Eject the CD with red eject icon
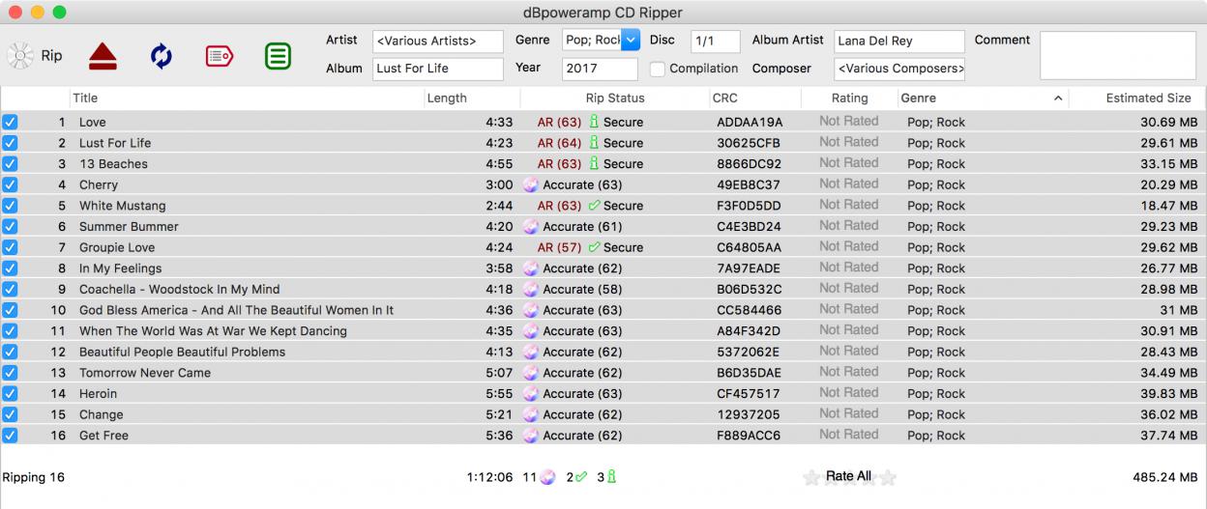Viewport: 1207px width, 509px height. [x=103, y=57]
